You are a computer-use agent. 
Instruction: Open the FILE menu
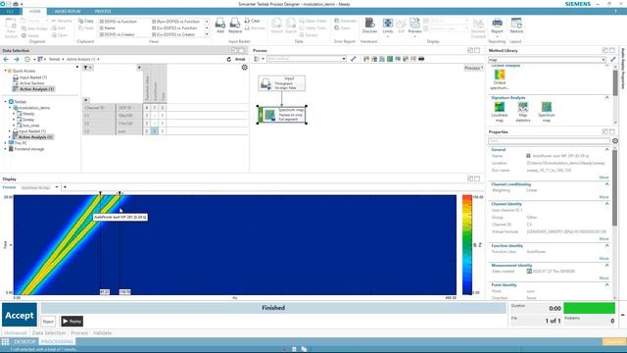click(x=10, y=11)
